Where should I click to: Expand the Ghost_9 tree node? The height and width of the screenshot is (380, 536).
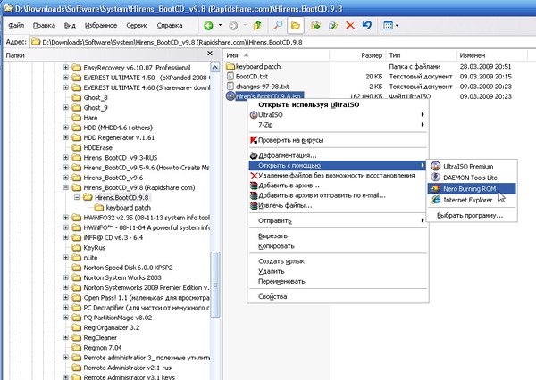(65, 107)
